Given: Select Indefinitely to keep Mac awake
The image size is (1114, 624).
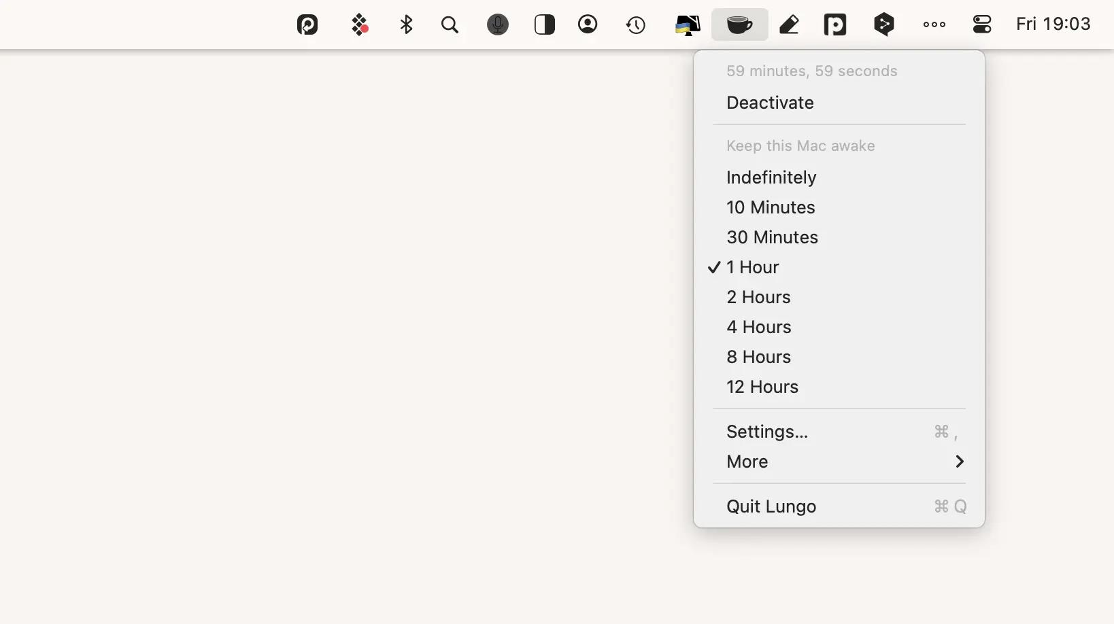Looking at the screenshot, I should coord(771,177).
